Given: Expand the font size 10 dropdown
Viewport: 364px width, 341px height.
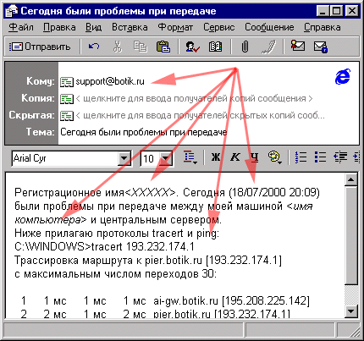Looking at the screenshot, I should point(166,158).
